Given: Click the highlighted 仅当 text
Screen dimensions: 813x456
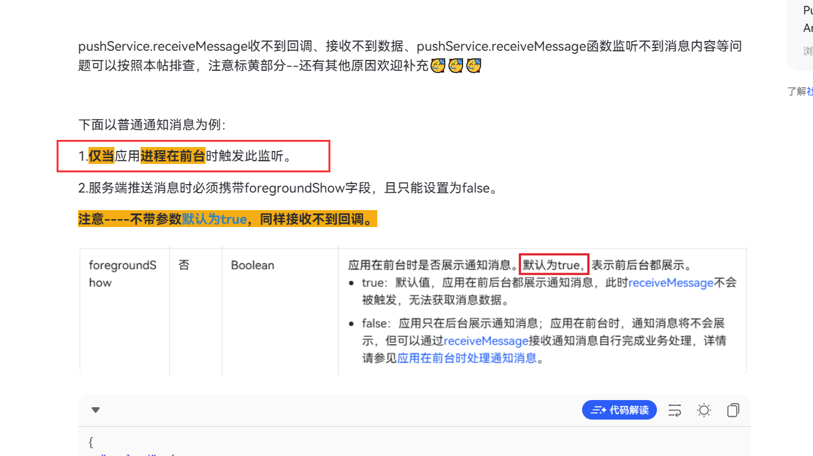Looking at the screenshot, I should [101, 156].
